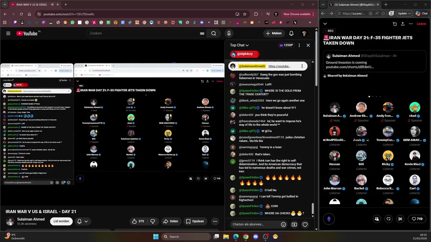
Task: Select Andrew Sh... speaker avatar in X space
Action: coord(361,108)
